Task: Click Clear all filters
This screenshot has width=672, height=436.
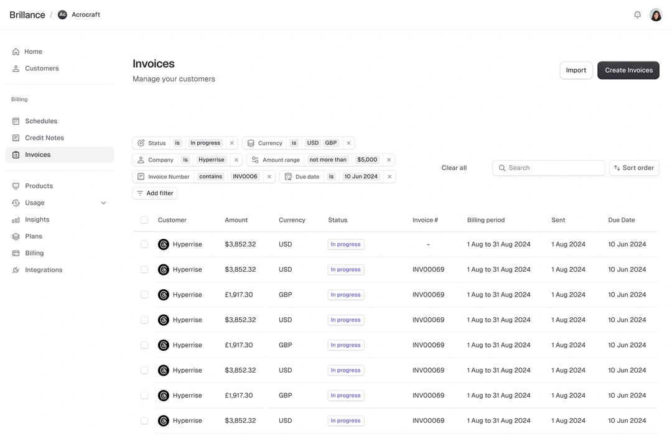Action: coord(454,168)
